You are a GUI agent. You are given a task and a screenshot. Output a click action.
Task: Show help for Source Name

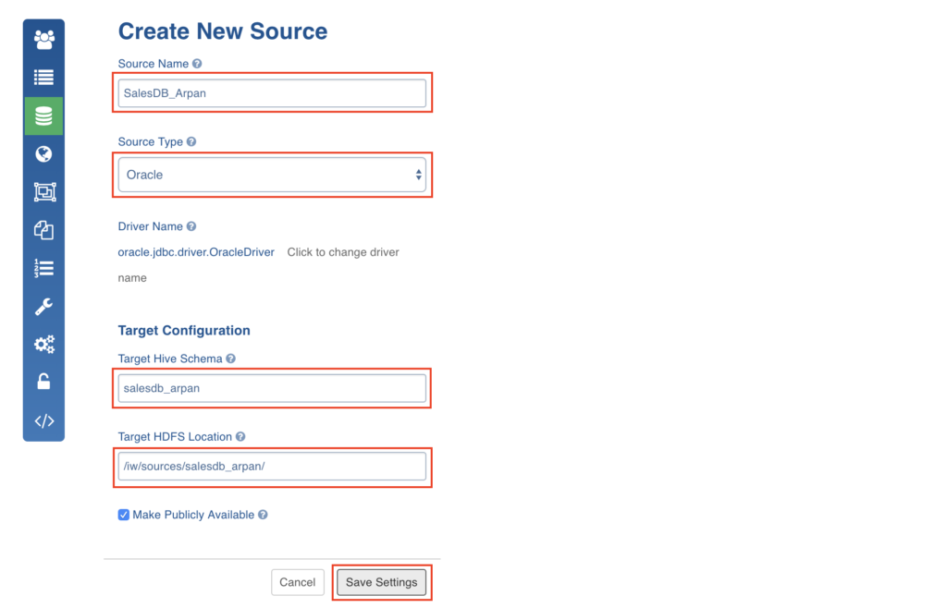tap(197, 64)
